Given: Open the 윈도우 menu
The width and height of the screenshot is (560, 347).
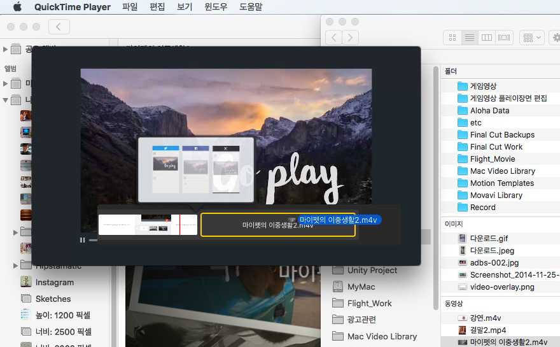Looking at the screenshot, I should coord(216,7).
